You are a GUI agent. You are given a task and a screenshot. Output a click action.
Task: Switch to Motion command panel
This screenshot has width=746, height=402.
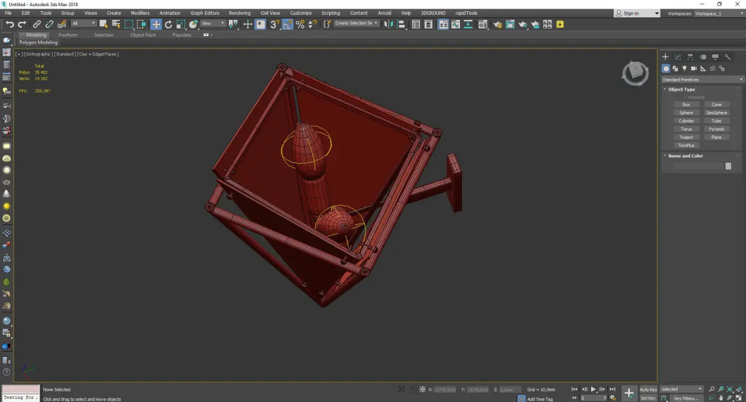702,57
